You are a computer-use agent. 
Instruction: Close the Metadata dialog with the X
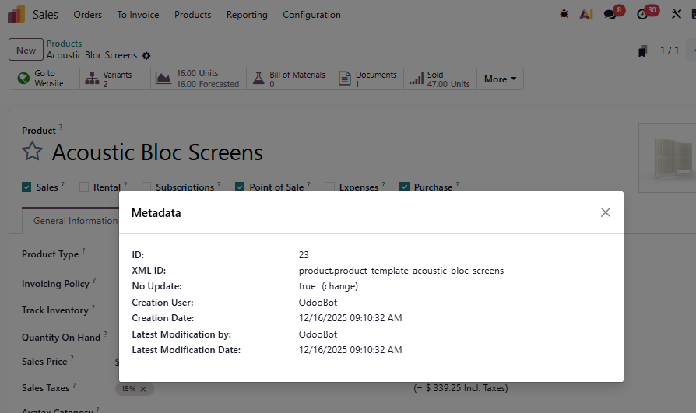(605, 212)
